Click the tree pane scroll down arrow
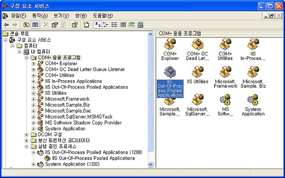The width and height of the screenshot is (285, 178). tap(150, 165)
